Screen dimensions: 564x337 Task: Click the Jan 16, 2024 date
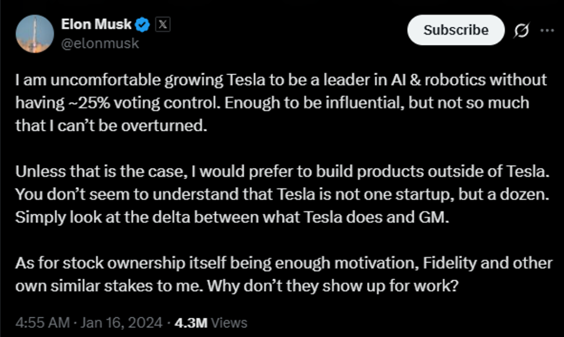point(123,323)
